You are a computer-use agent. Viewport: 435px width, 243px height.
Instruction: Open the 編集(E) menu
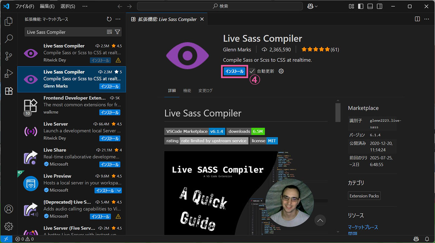[47, 6]
